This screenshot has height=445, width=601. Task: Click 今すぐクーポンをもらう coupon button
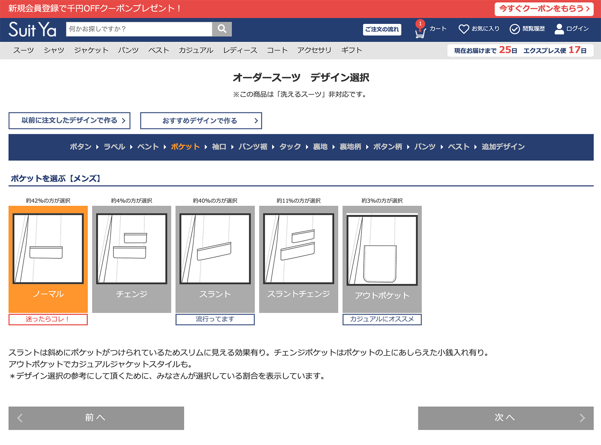pyautogui.click(x=544, y=9)
